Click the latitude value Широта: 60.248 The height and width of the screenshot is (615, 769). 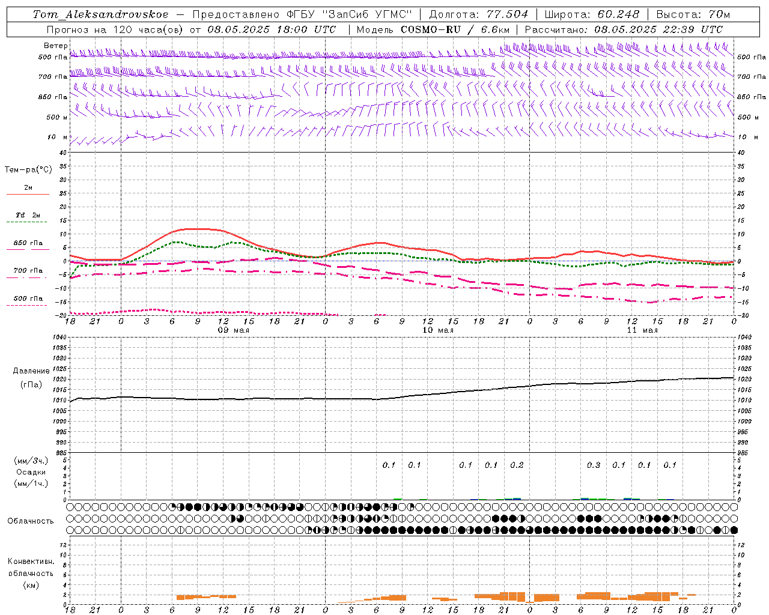[x=592, y=14]
